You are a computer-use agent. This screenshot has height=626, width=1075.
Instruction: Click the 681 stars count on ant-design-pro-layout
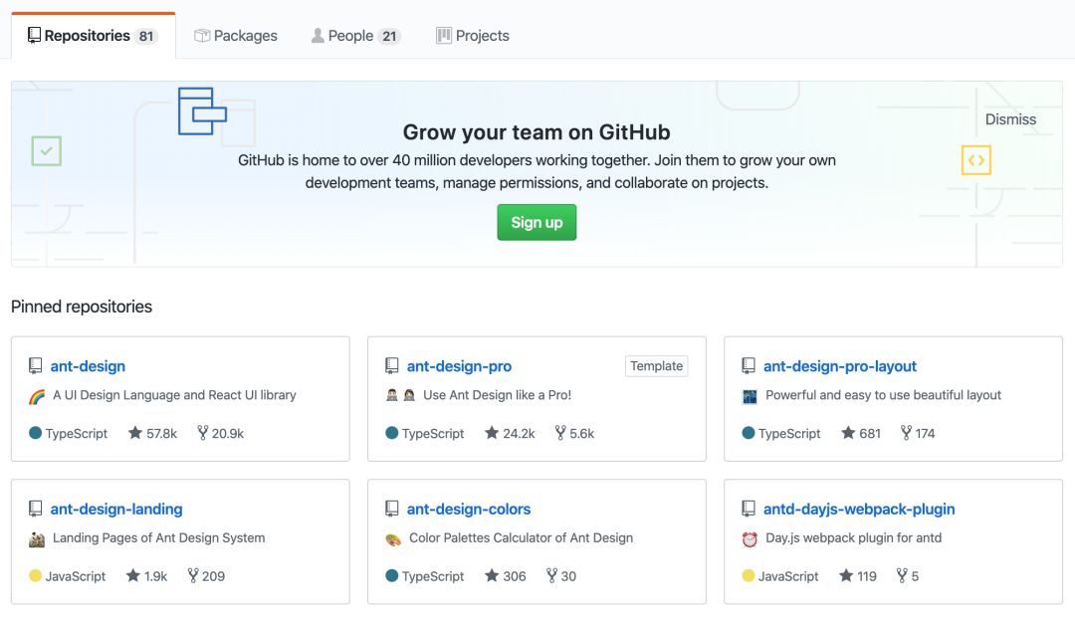pos(870,433)
